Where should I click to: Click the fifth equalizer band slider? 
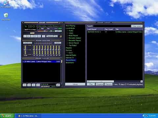coord(45,50)
